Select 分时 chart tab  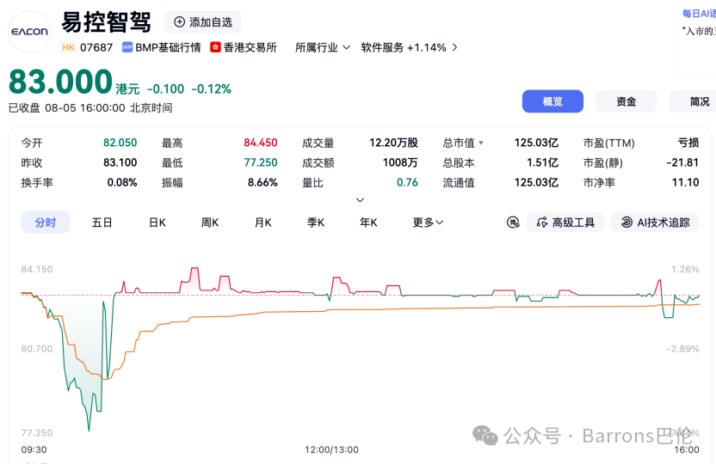(x=46, y=223)
